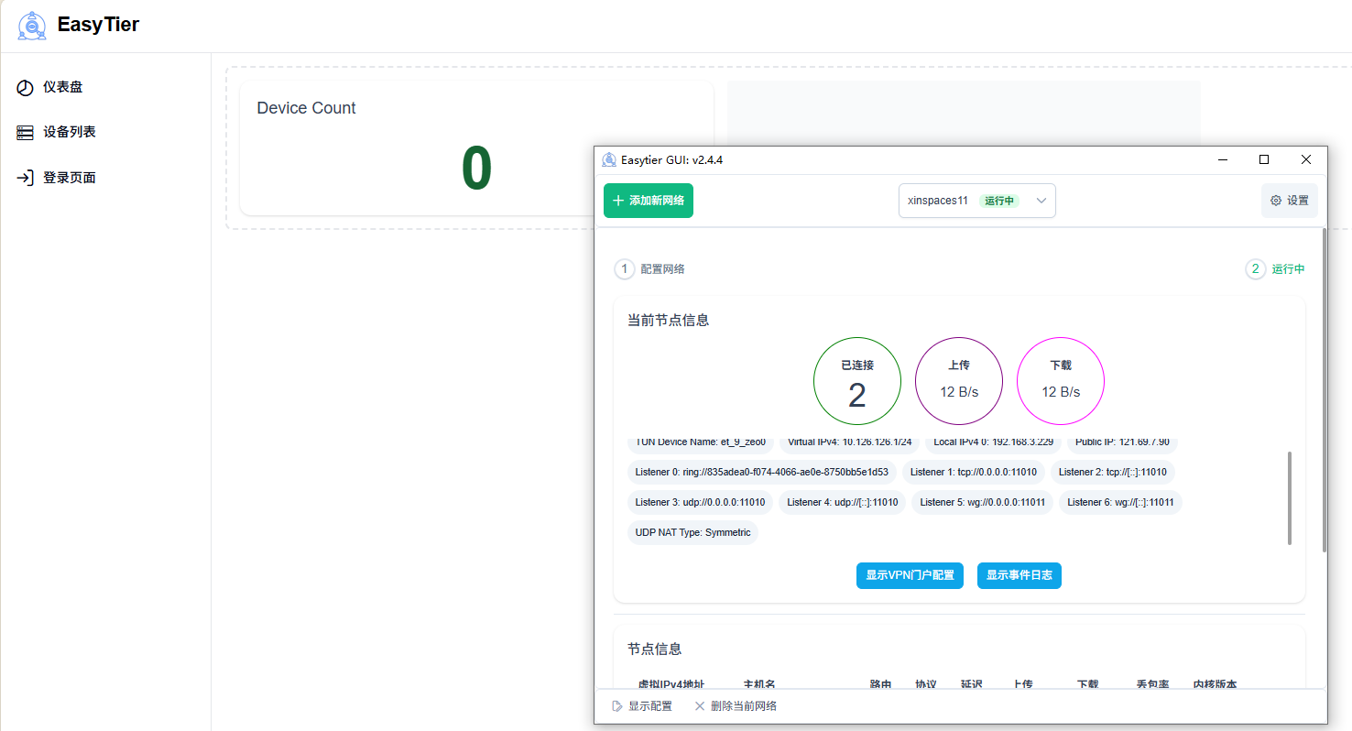Click the 已连接 connection count circle
This screenshot has height=731, width=1352.
857,382
